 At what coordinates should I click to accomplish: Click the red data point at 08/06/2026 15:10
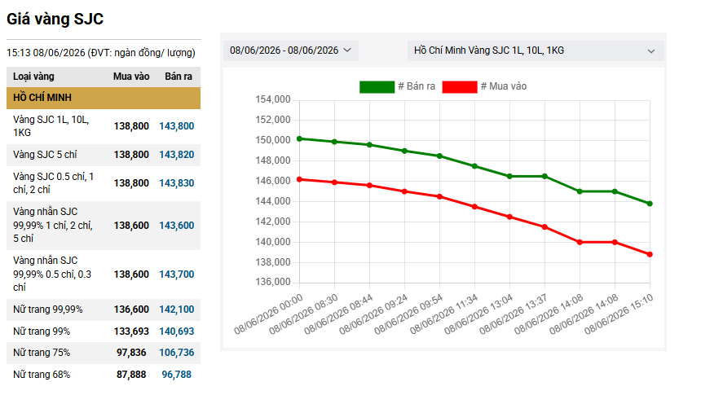(x=650, y=255)
